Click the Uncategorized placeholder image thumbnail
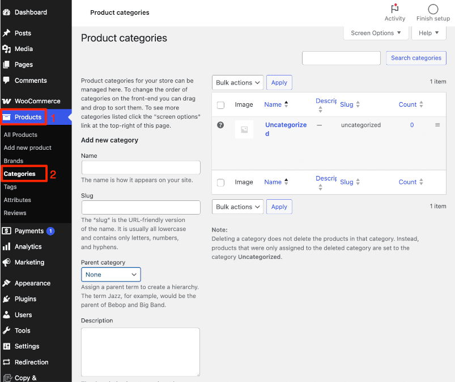Screen dimensions: 455x382 [x=244, y=129]
